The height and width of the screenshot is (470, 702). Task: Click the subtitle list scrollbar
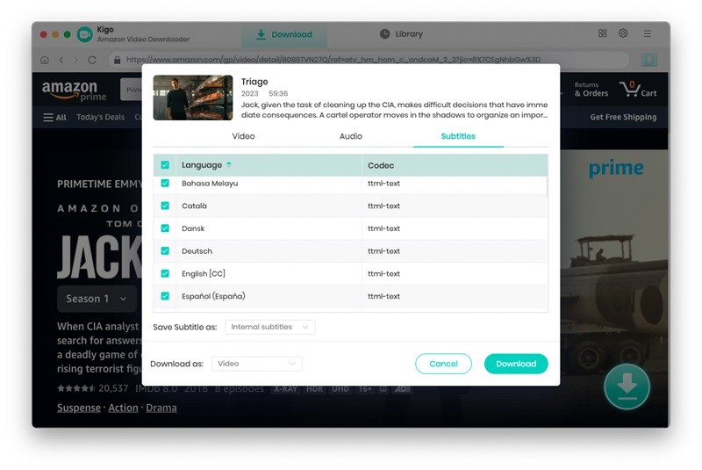[547, 186]
